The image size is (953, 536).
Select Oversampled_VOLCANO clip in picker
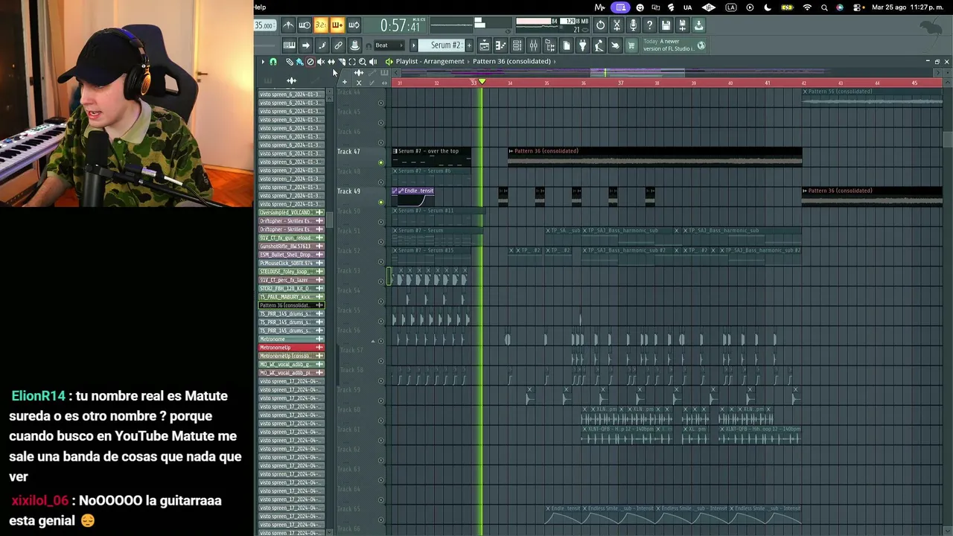click(x=291, y=212)
